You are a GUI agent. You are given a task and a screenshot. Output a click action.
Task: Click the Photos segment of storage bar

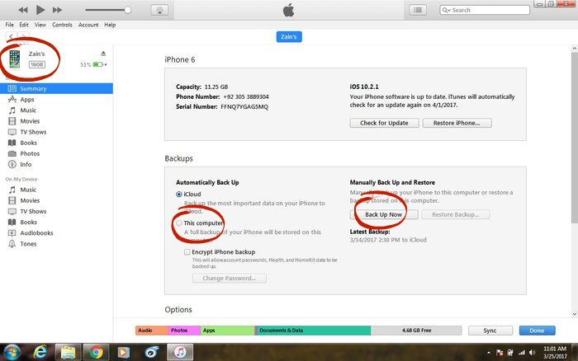184,331
